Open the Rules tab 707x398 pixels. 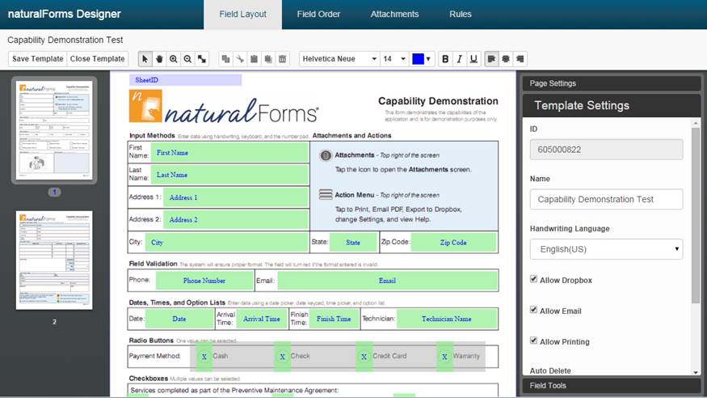coord(461,15)
